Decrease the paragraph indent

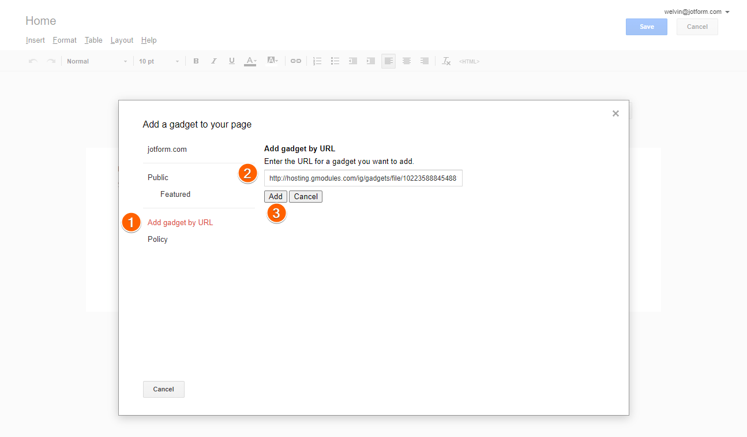353,61
